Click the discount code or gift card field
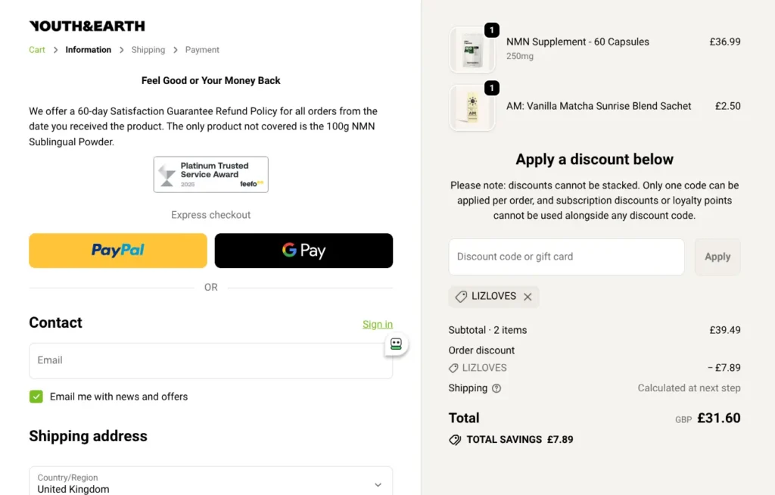Screen dimensions: 775x495 pyautogui.click(x=566, y=257)
